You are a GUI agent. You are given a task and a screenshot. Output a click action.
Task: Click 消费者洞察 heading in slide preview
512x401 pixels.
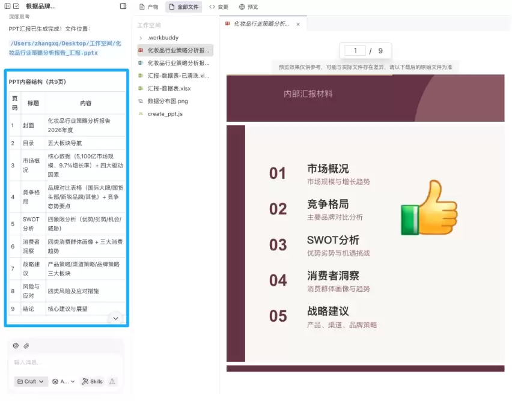click(333, 276)
